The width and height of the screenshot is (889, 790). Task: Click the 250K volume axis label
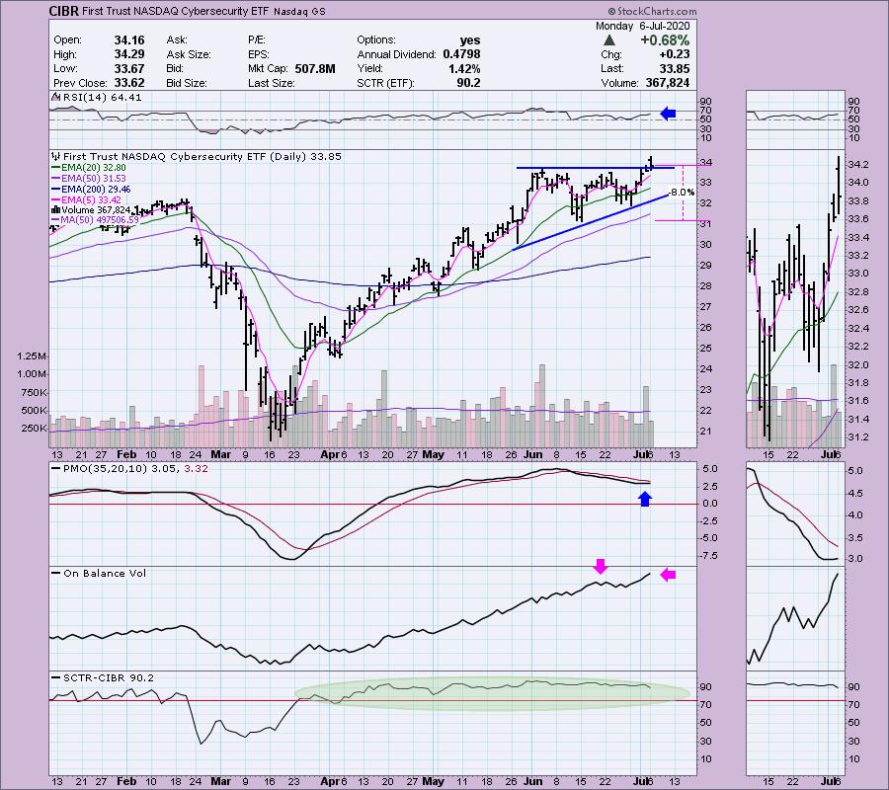pyautogui.click(x=34, y=429)
